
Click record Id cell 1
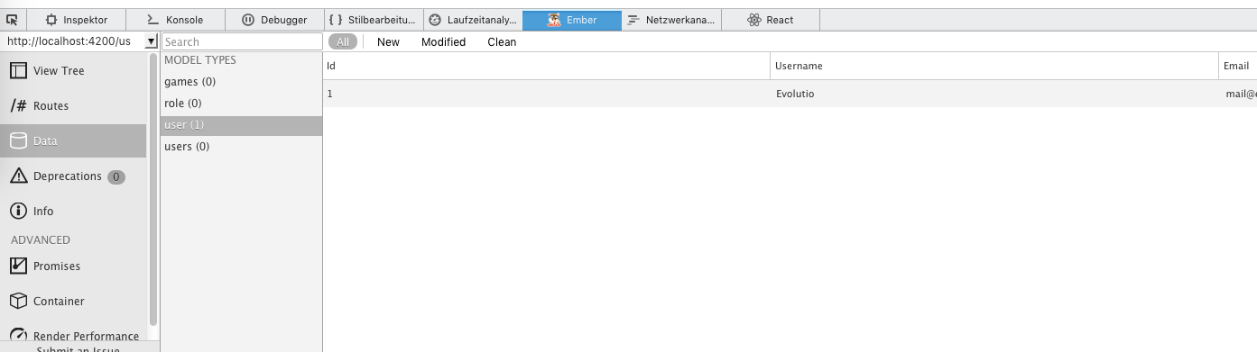pos(547,94)
